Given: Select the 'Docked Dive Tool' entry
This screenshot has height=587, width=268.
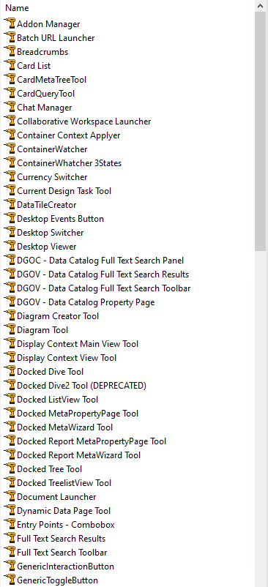Looking at the screenshot, I should pyautogui.click(x=50, y=372).
